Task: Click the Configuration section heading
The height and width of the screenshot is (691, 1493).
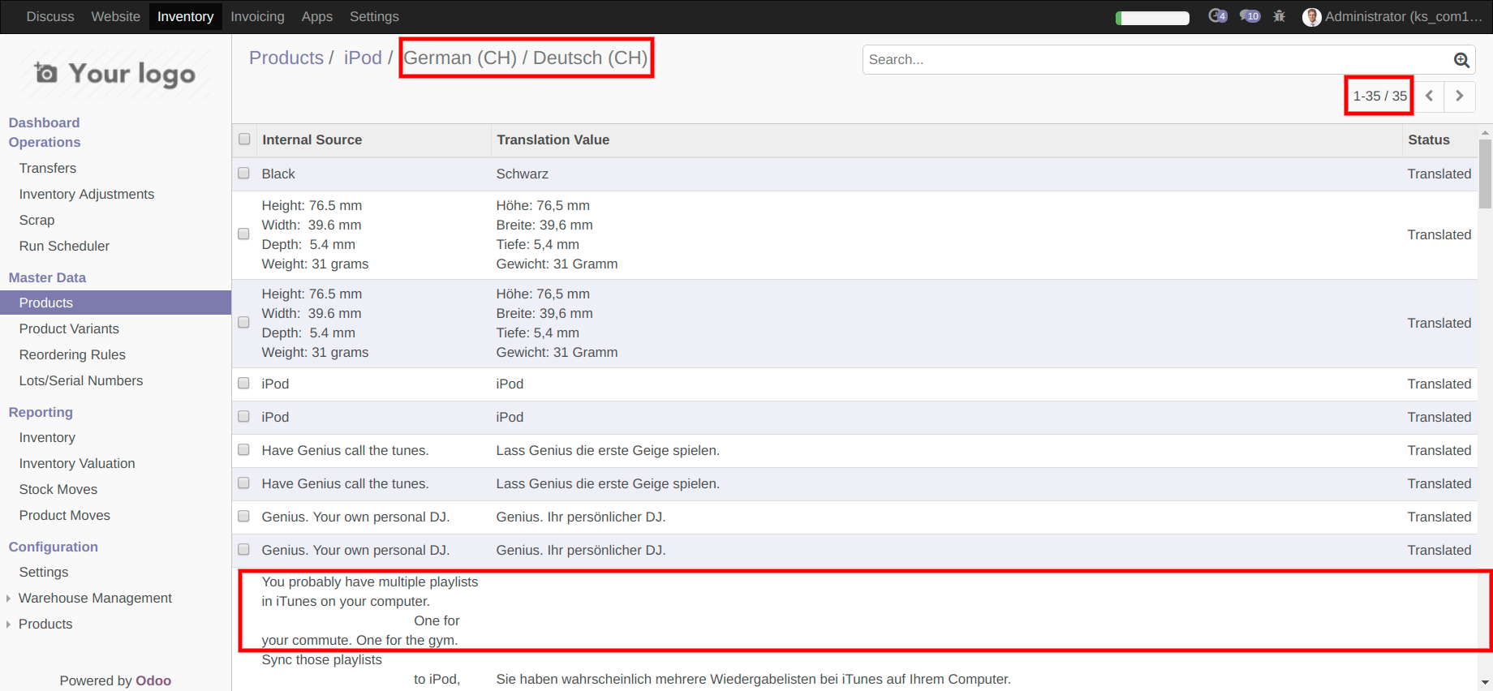Action: tap(53, 547)
